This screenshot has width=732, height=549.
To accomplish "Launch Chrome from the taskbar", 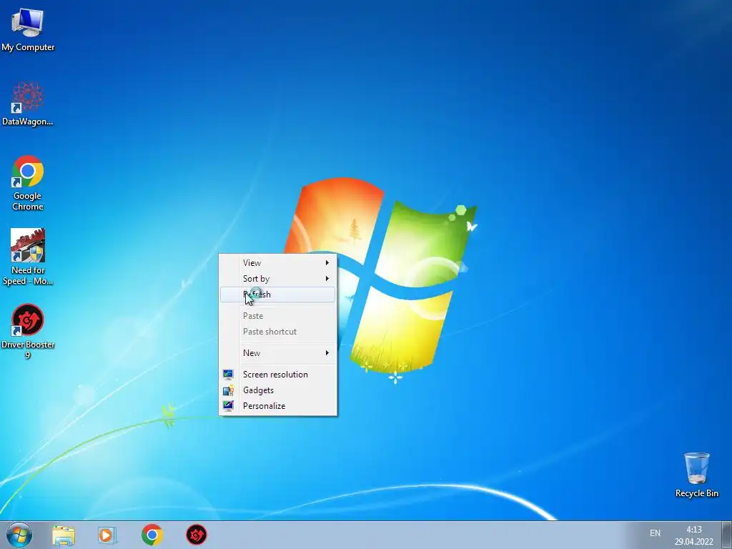I will click(x=152, y=535).
